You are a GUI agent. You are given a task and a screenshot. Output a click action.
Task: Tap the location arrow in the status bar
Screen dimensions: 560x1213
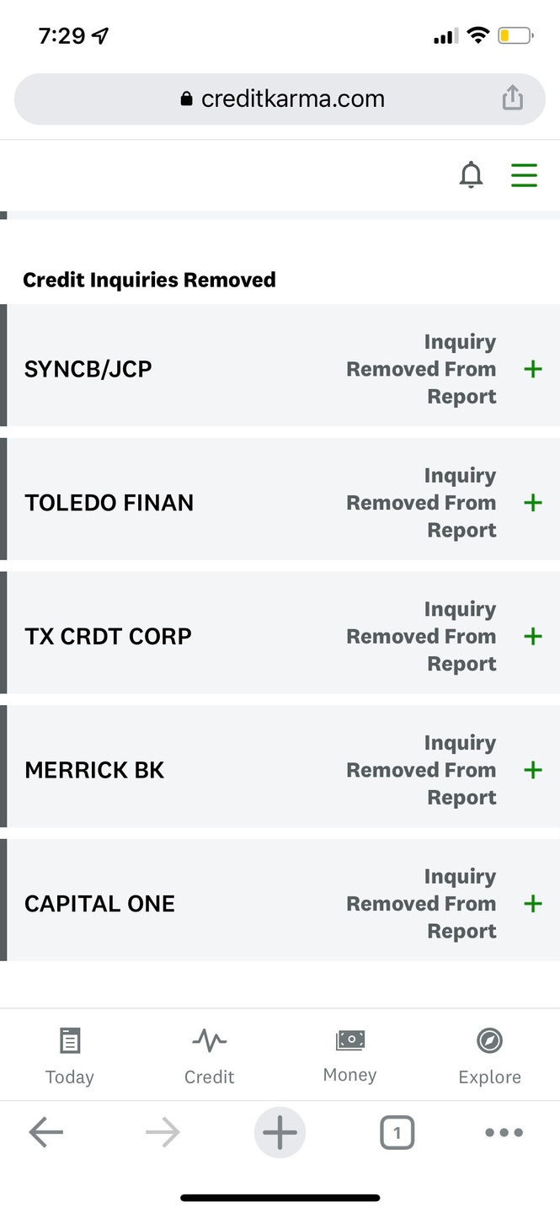click(x=101, y=36)
